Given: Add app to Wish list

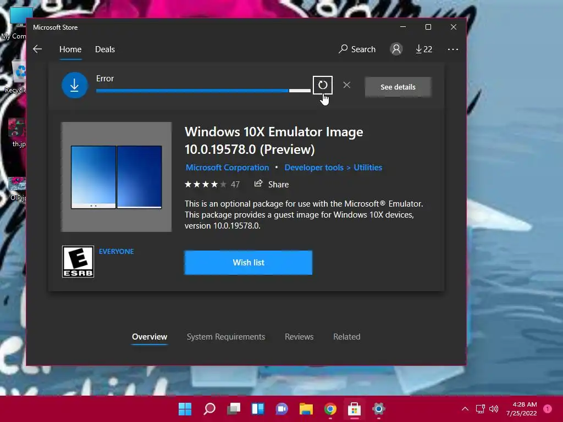Looking at the screenshot, I should pos(248,263).
